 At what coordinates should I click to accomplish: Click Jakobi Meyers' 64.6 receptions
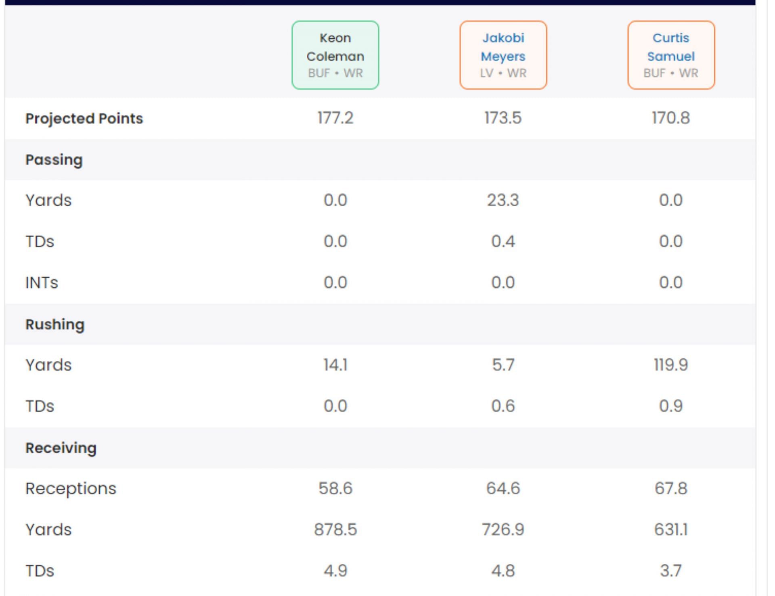503,488
